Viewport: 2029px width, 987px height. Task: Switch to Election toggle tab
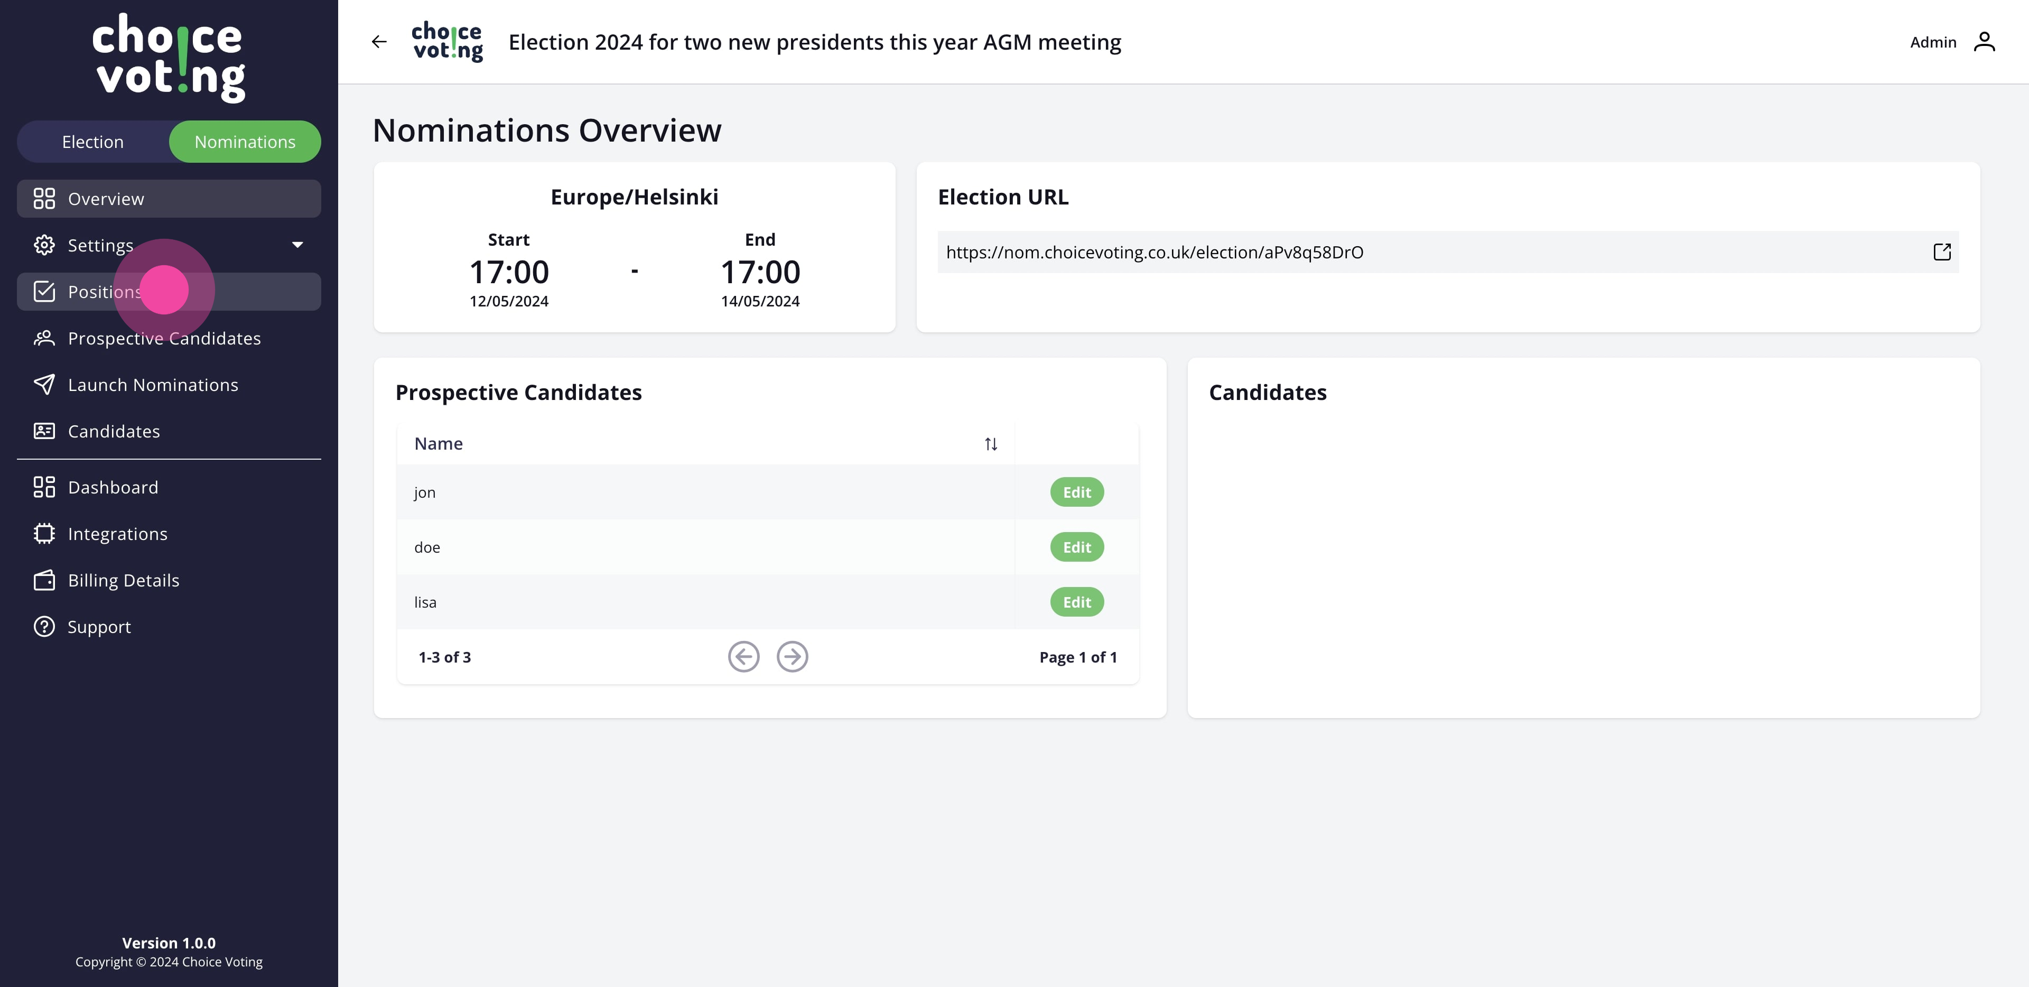pyautogui.click(x=93, y=142)
